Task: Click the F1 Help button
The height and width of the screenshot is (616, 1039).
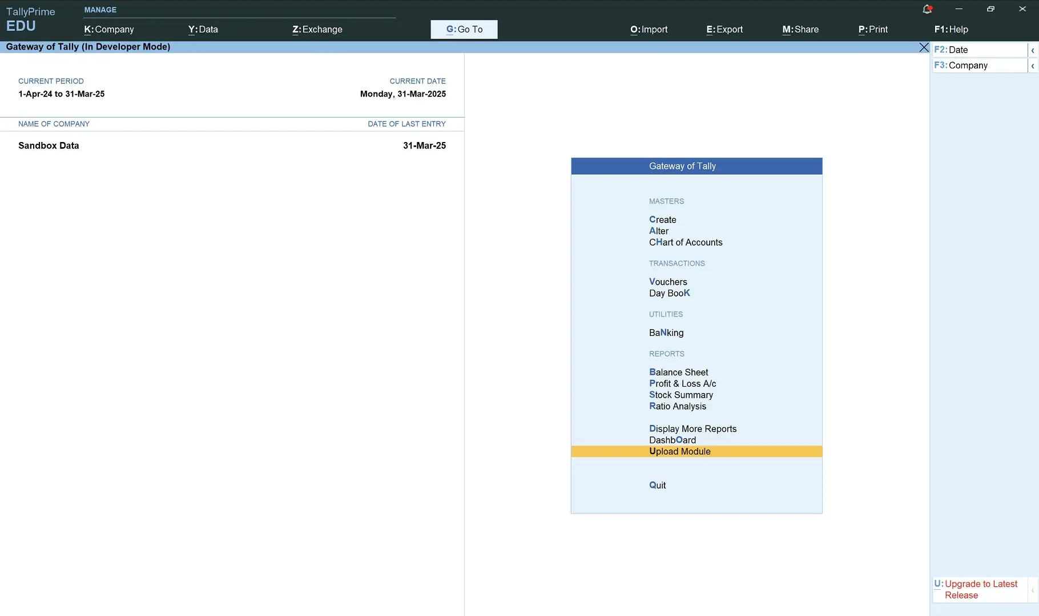Action: pos(951,30)
